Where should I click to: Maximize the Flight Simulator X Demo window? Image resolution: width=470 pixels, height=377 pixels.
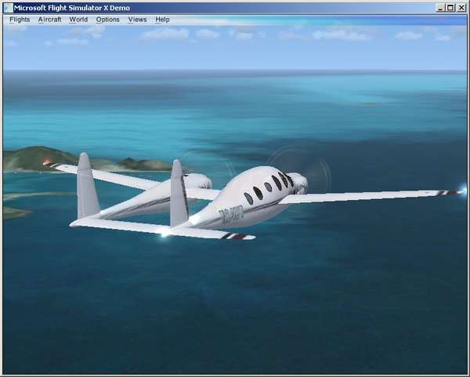coord(450,8)
